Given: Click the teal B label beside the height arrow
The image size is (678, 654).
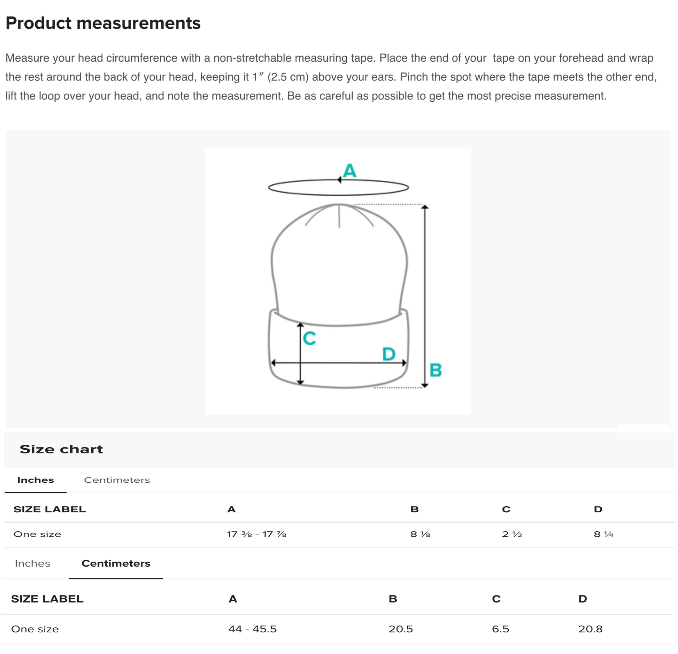Looking at the screenshot, I should [436, 370].
